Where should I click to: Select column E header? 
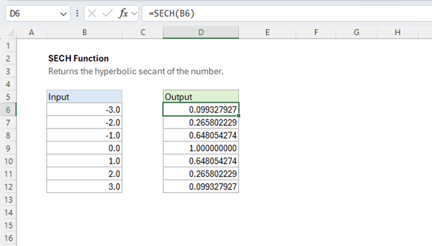coord(267,33)
